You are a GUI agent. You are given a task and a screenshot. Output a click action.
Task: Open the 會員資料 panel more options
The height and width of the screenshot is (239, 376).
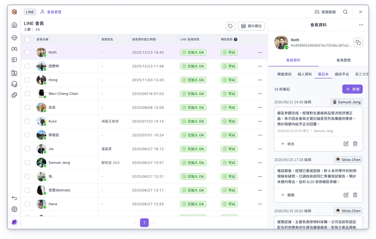tap(361, 25)
